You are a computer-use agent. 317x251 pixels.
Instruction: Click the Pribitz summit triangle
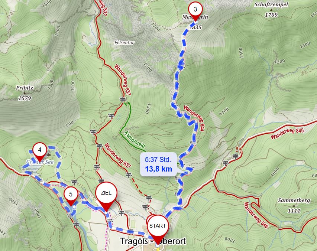tap(25, 93)
